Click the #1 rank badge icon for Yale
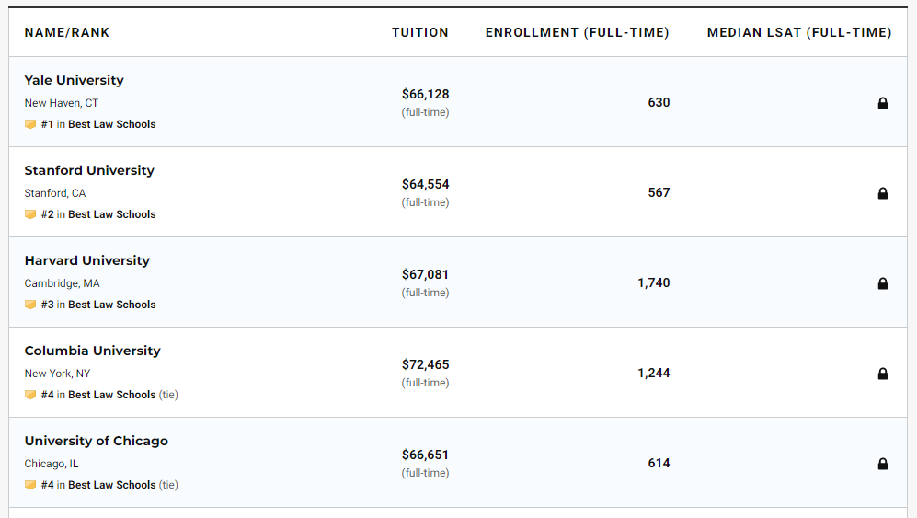Screen dimensions: 917x518 [30, 124]
